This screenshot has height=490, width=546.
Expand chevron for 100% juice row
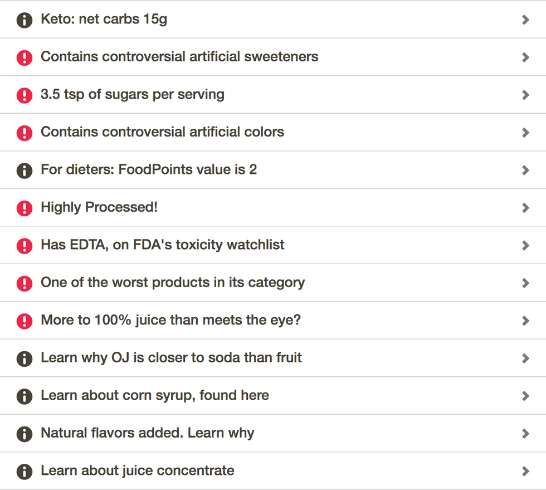coord(526,321)
